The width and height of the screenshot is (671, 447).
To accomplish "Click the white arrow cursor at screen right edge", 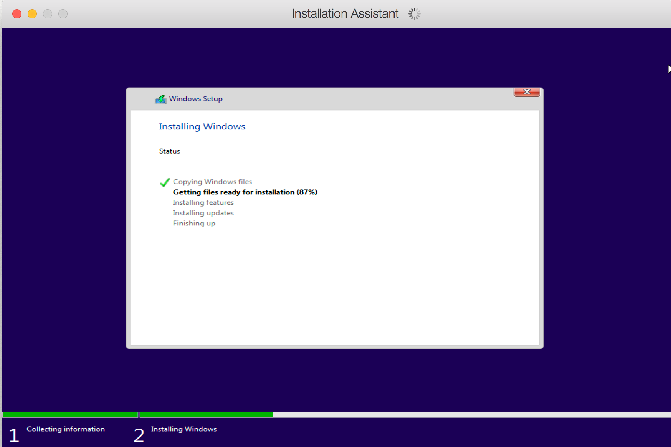I will [x=669, y=69].
